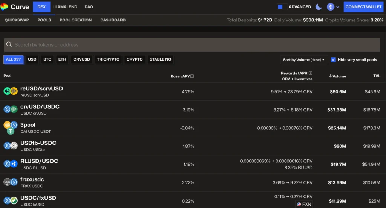Click the 4.76% base vAPY value
386x208 pixels.
188,92
